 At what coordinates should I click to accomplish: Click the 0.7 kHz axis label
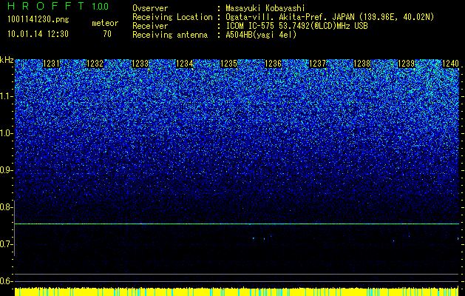pos(6,244)
